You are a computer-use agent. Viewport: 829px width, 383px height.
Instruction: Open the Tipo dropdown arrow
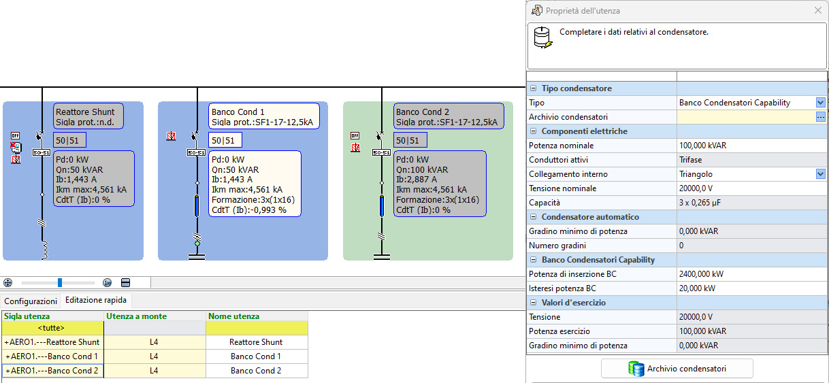pos(820,103)
